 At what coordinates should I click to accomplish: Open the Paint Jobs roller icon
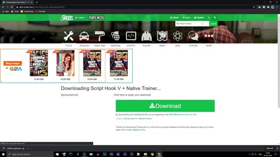[100, 36]
